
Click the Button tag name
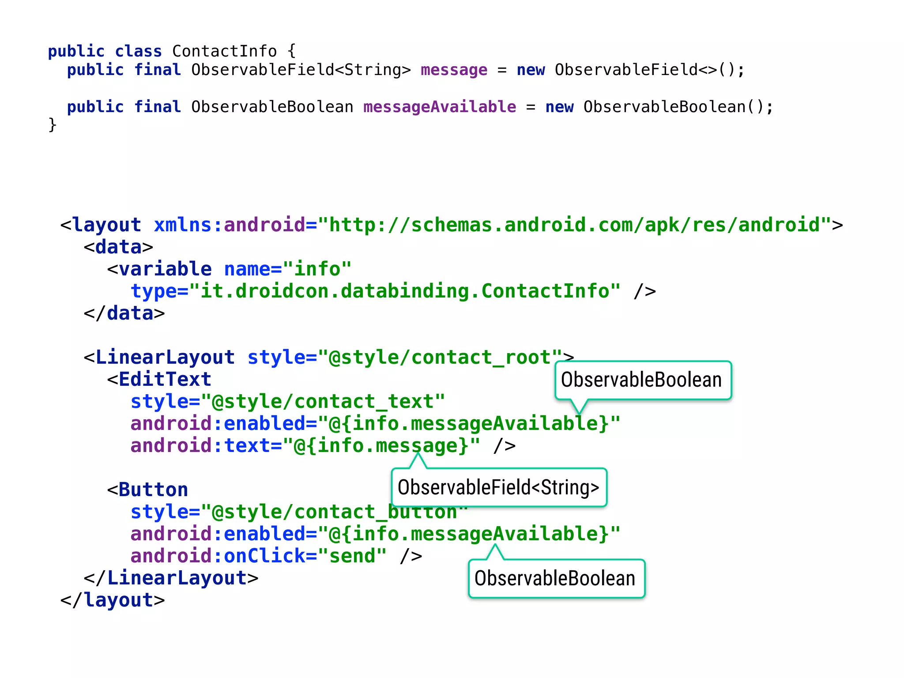click(x=153, y=490)
